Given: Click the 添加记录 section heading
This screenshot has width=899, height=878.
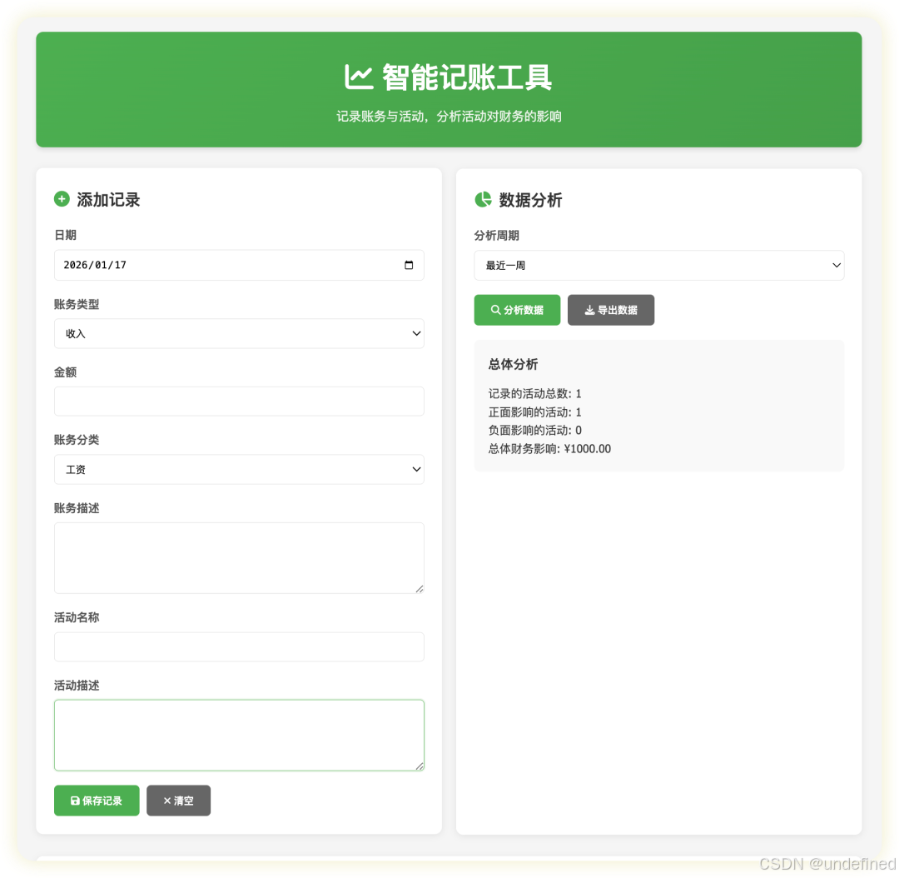Looking at the screenshot, I should click(x=108, y=200).
